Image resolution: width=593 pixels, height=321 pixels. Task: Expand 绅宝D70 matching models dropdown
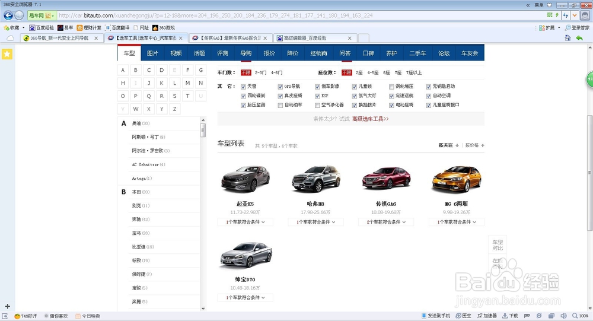click(245, 298)
